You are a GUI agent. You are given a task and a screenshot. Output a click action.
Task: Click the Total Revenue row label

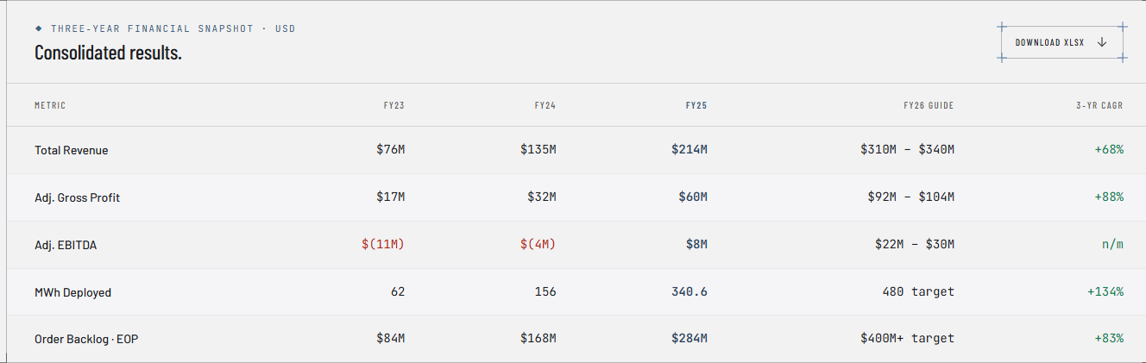(72, 150)
